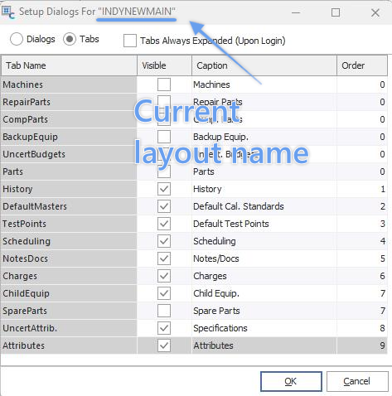Uncheck Visible box for TestPoints row
392x396 pixels.
coord(164,224)
